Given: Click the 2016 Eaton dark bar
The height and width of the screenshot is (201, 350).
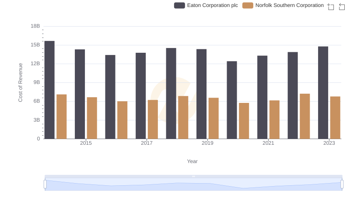Looking at the screenshot, I should [110, 97].
